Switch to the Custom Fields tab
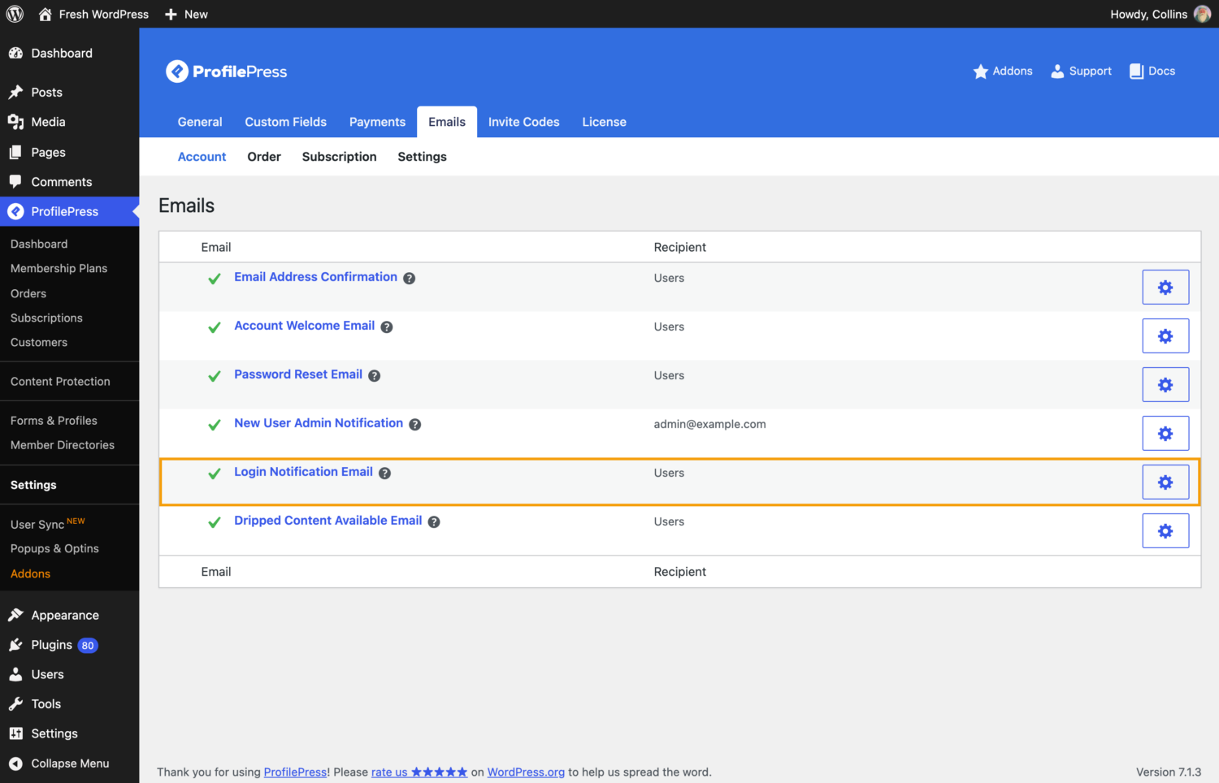The width and height of the screenshot is (1219, 783). tap(286, 122)
